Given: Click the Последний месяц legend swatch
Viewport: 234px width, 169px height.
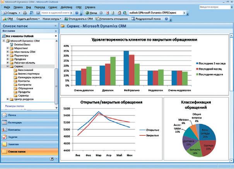Looking at the screenshot, I should coord(197,69).
